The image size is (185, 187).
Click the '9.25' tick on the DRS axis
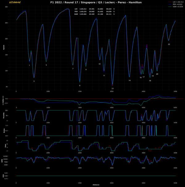pyautogui.click(x=6, y=173)
